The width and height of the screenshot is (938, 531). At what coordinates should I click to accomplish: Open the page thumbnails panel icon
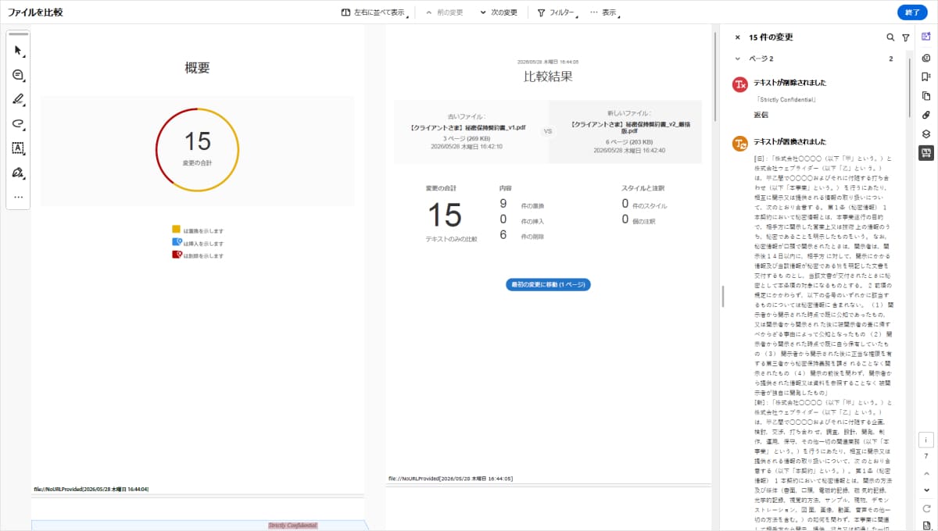pos(926,95)
